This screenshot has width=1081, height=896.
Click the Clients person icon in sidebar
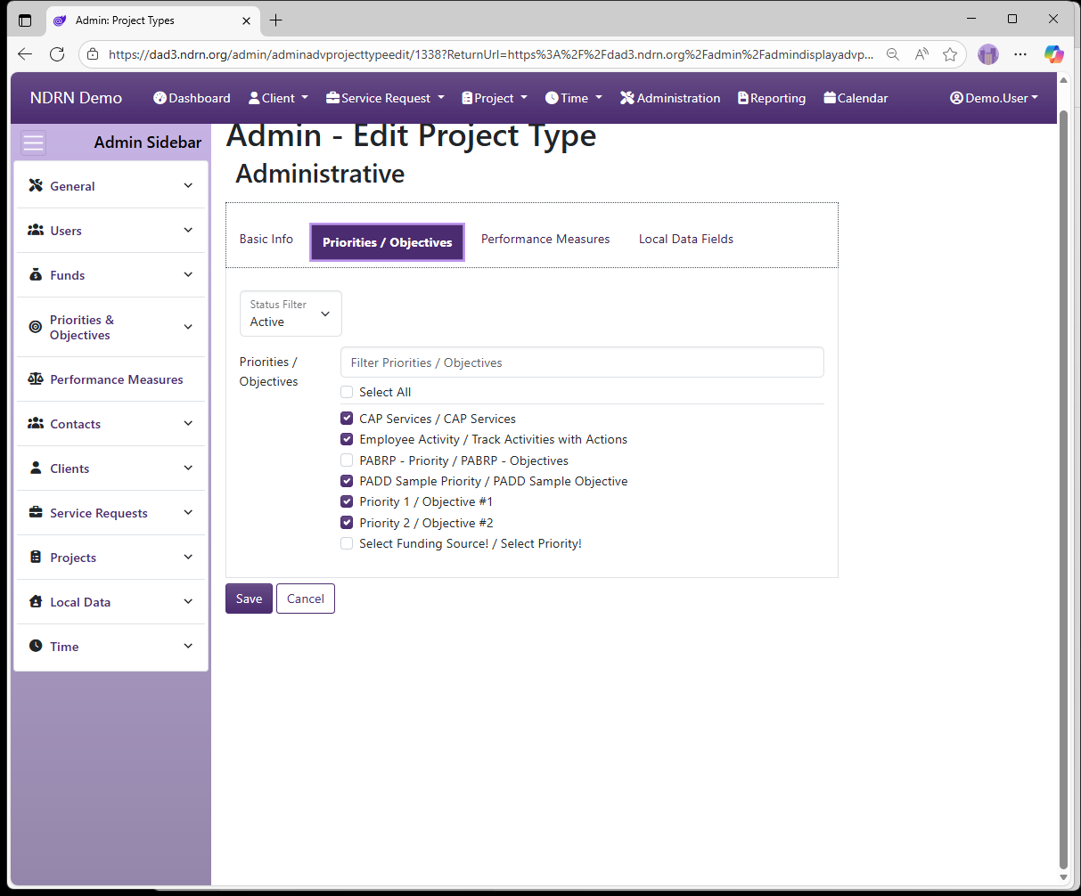pyautogui.click(x=36, y=468)
